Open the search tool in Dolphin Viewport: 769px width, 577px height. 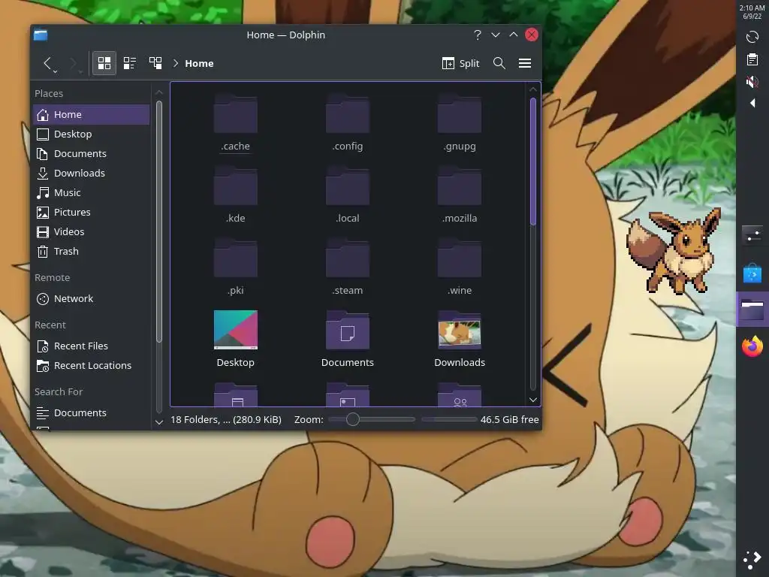(x=499, y=63)
